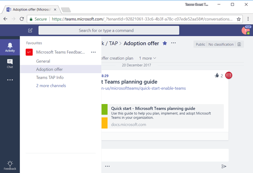
Task: Unfavourite channel with the star icon
Action: (x=165, y=43)
